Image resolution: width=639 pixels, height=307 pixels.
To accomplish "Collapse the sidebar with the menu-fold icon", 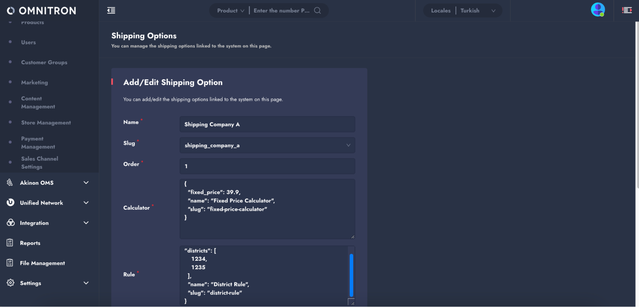I will click(111, 11).
